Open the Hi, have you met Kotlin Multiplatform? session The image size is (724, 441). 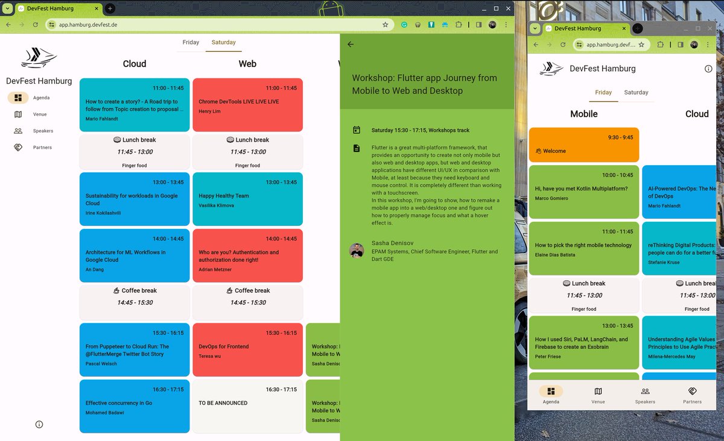tap(584, 192)
